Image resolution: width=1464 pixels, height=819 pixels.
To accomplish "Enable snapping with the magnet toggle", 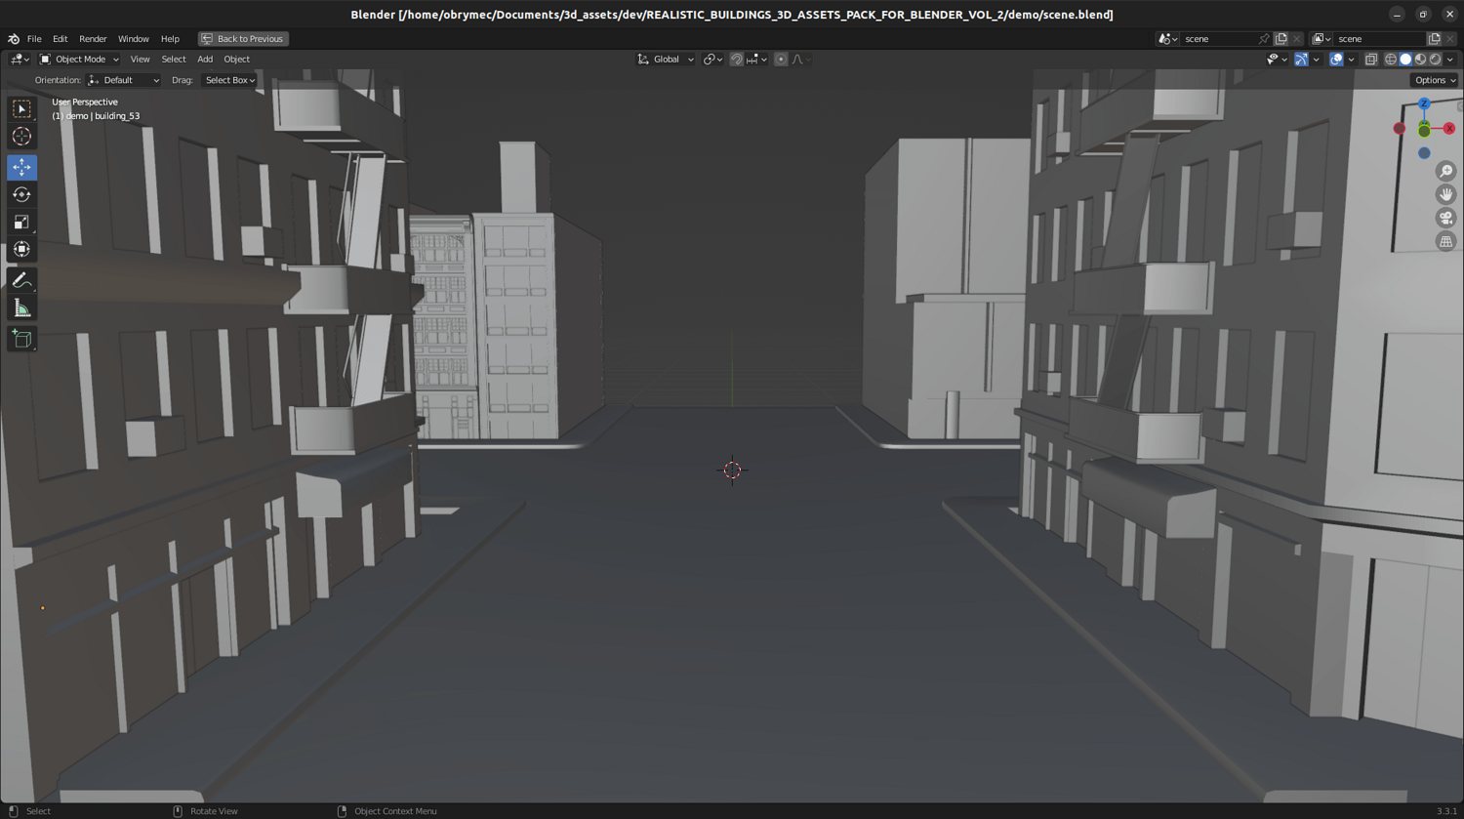I will click(x=737, y=60).
